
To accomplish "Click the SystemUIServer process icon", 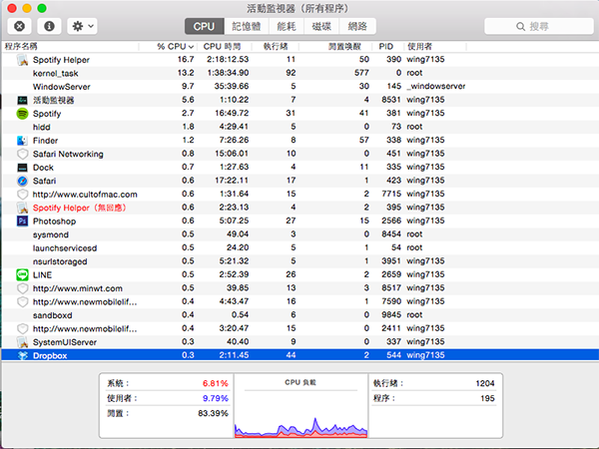I will pyautogui.click(x=23, y=342).
